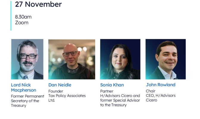Click 'H/Advisors Cicero and' under Sonia Khan

click(x=120, y=95)
